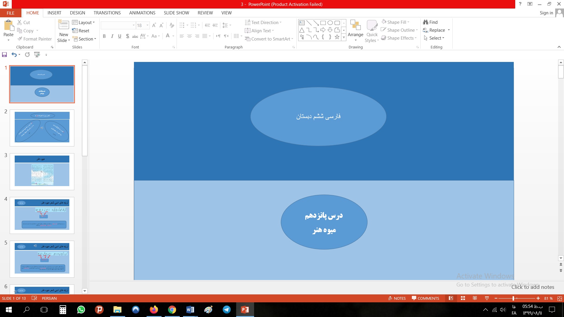The height and width of the screenshot is (317, 564).
Task: Switch to the TRANSITIONS tab
Action: point(107,13)
